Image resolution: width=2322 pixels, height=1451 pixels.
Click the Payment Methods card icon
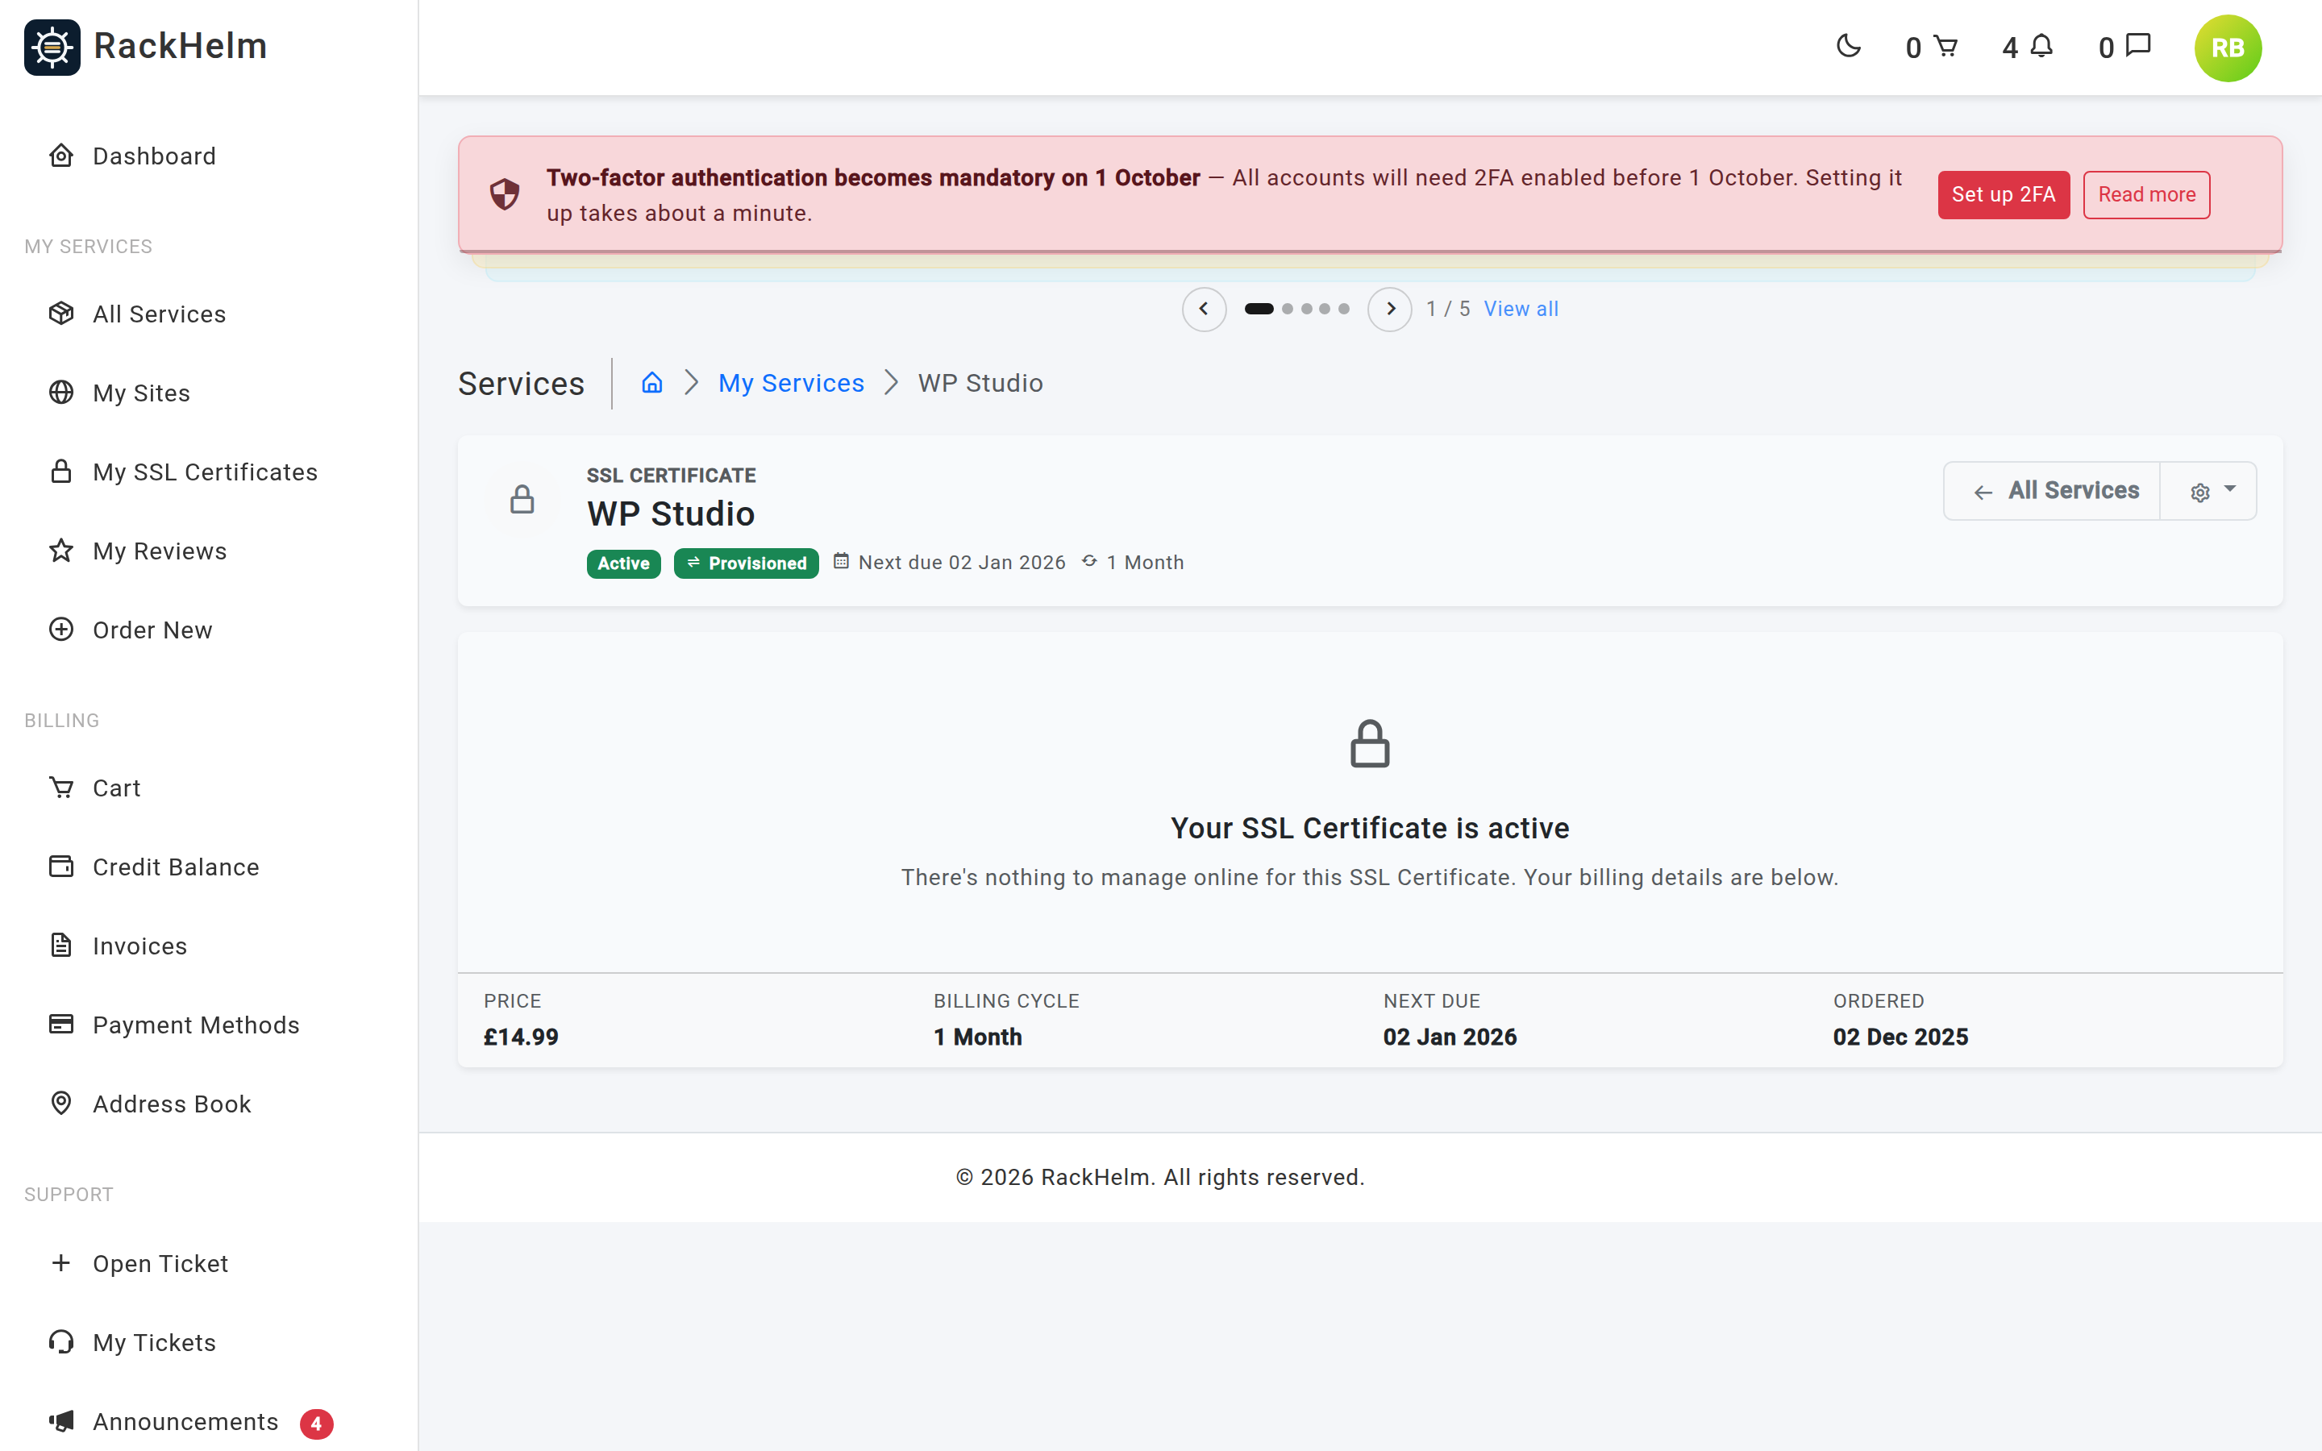tap(61, 1024)
